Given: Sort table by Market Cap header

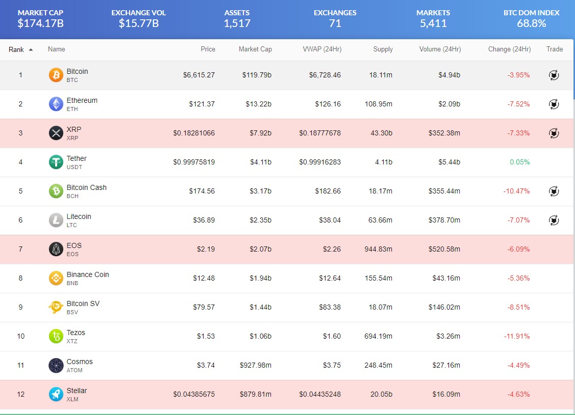Looking at the screenshot, I should [x=255, y=49].
